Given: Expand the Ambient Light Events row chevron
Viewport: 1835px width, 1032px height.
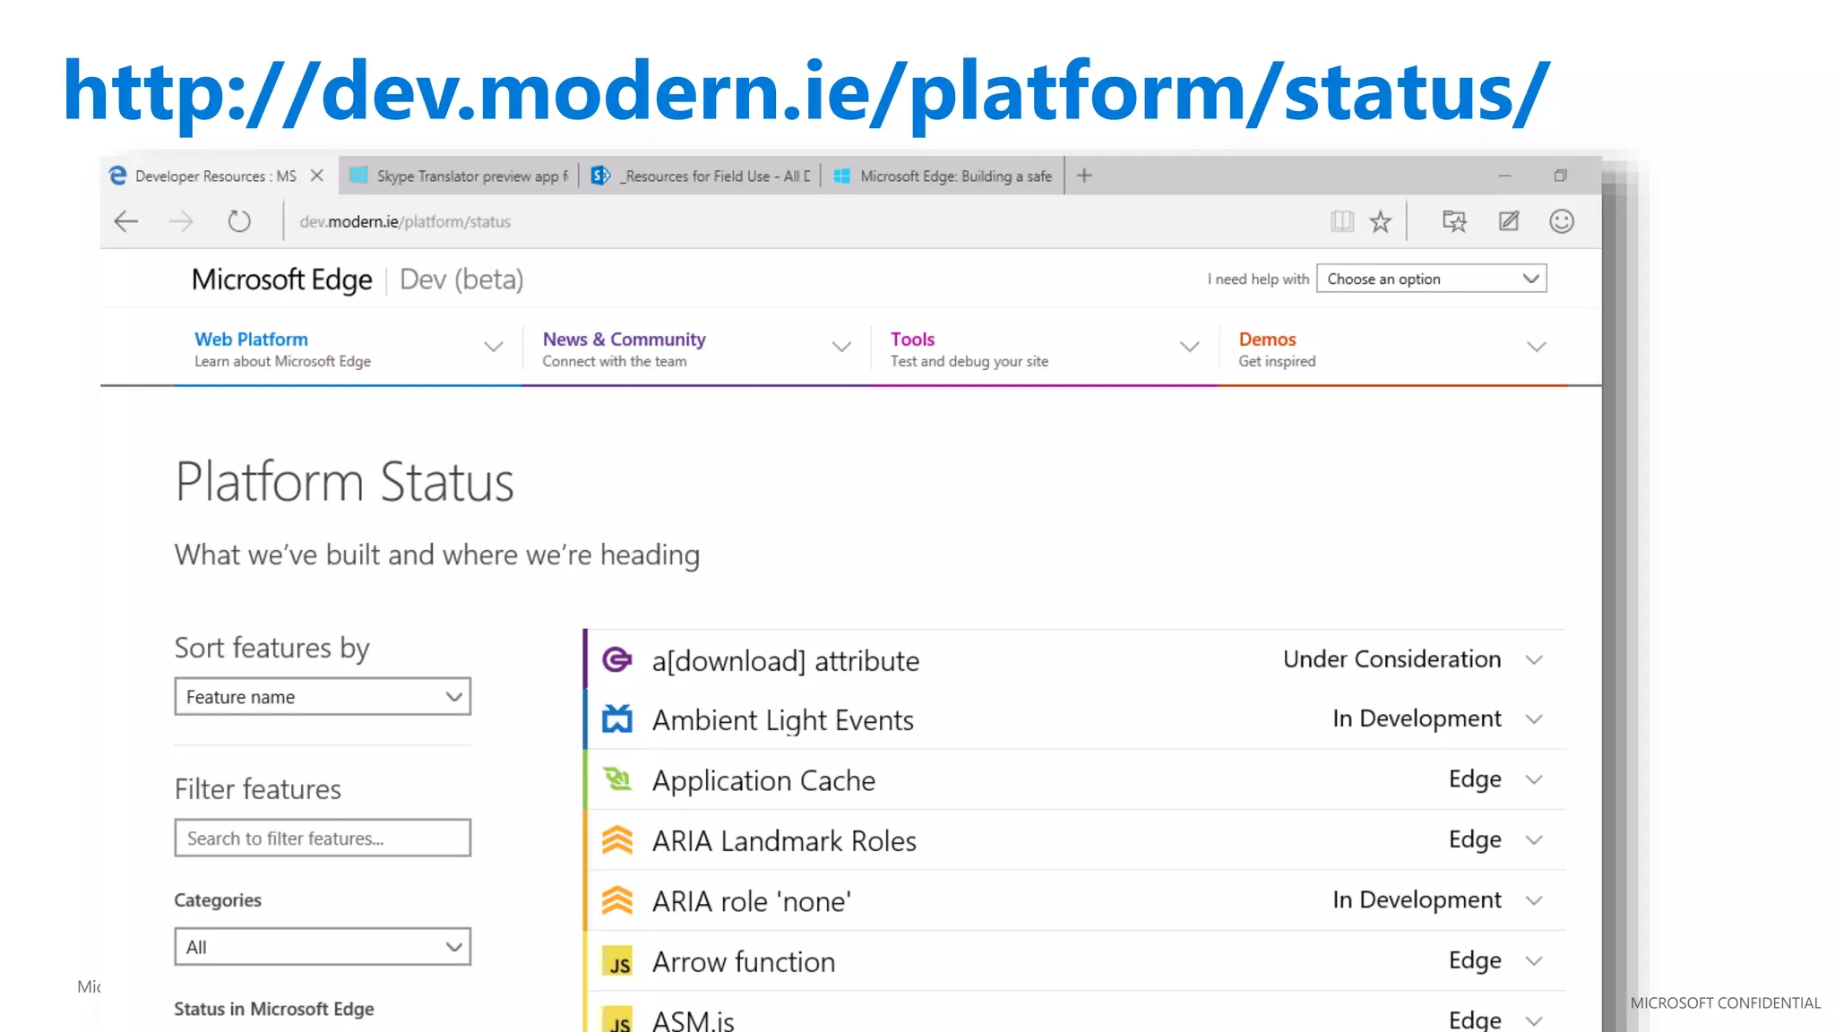Looking at the screenshot, I should point(1534,719).
